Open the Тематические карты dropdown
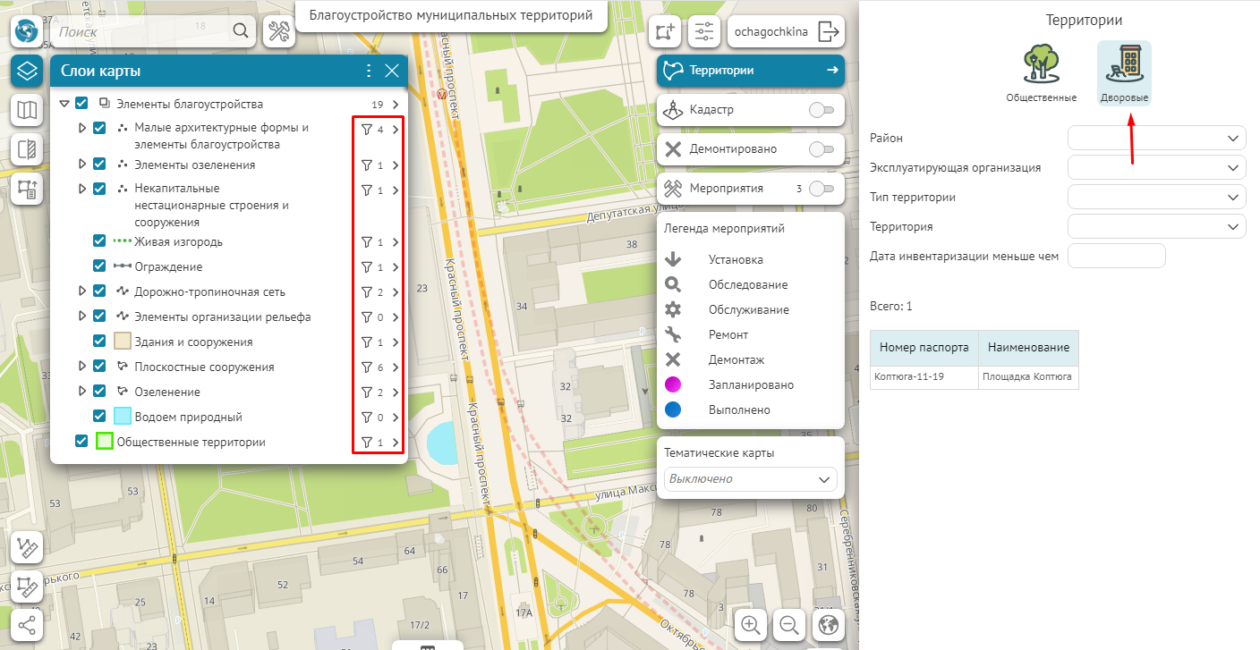 coord(750,479)
